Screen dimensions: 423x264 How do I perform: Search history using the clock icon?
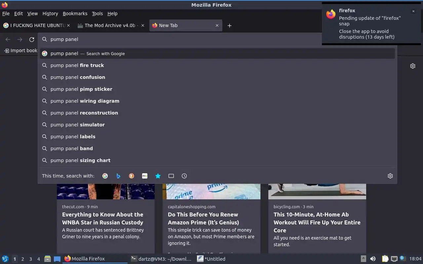coord(184,176)
